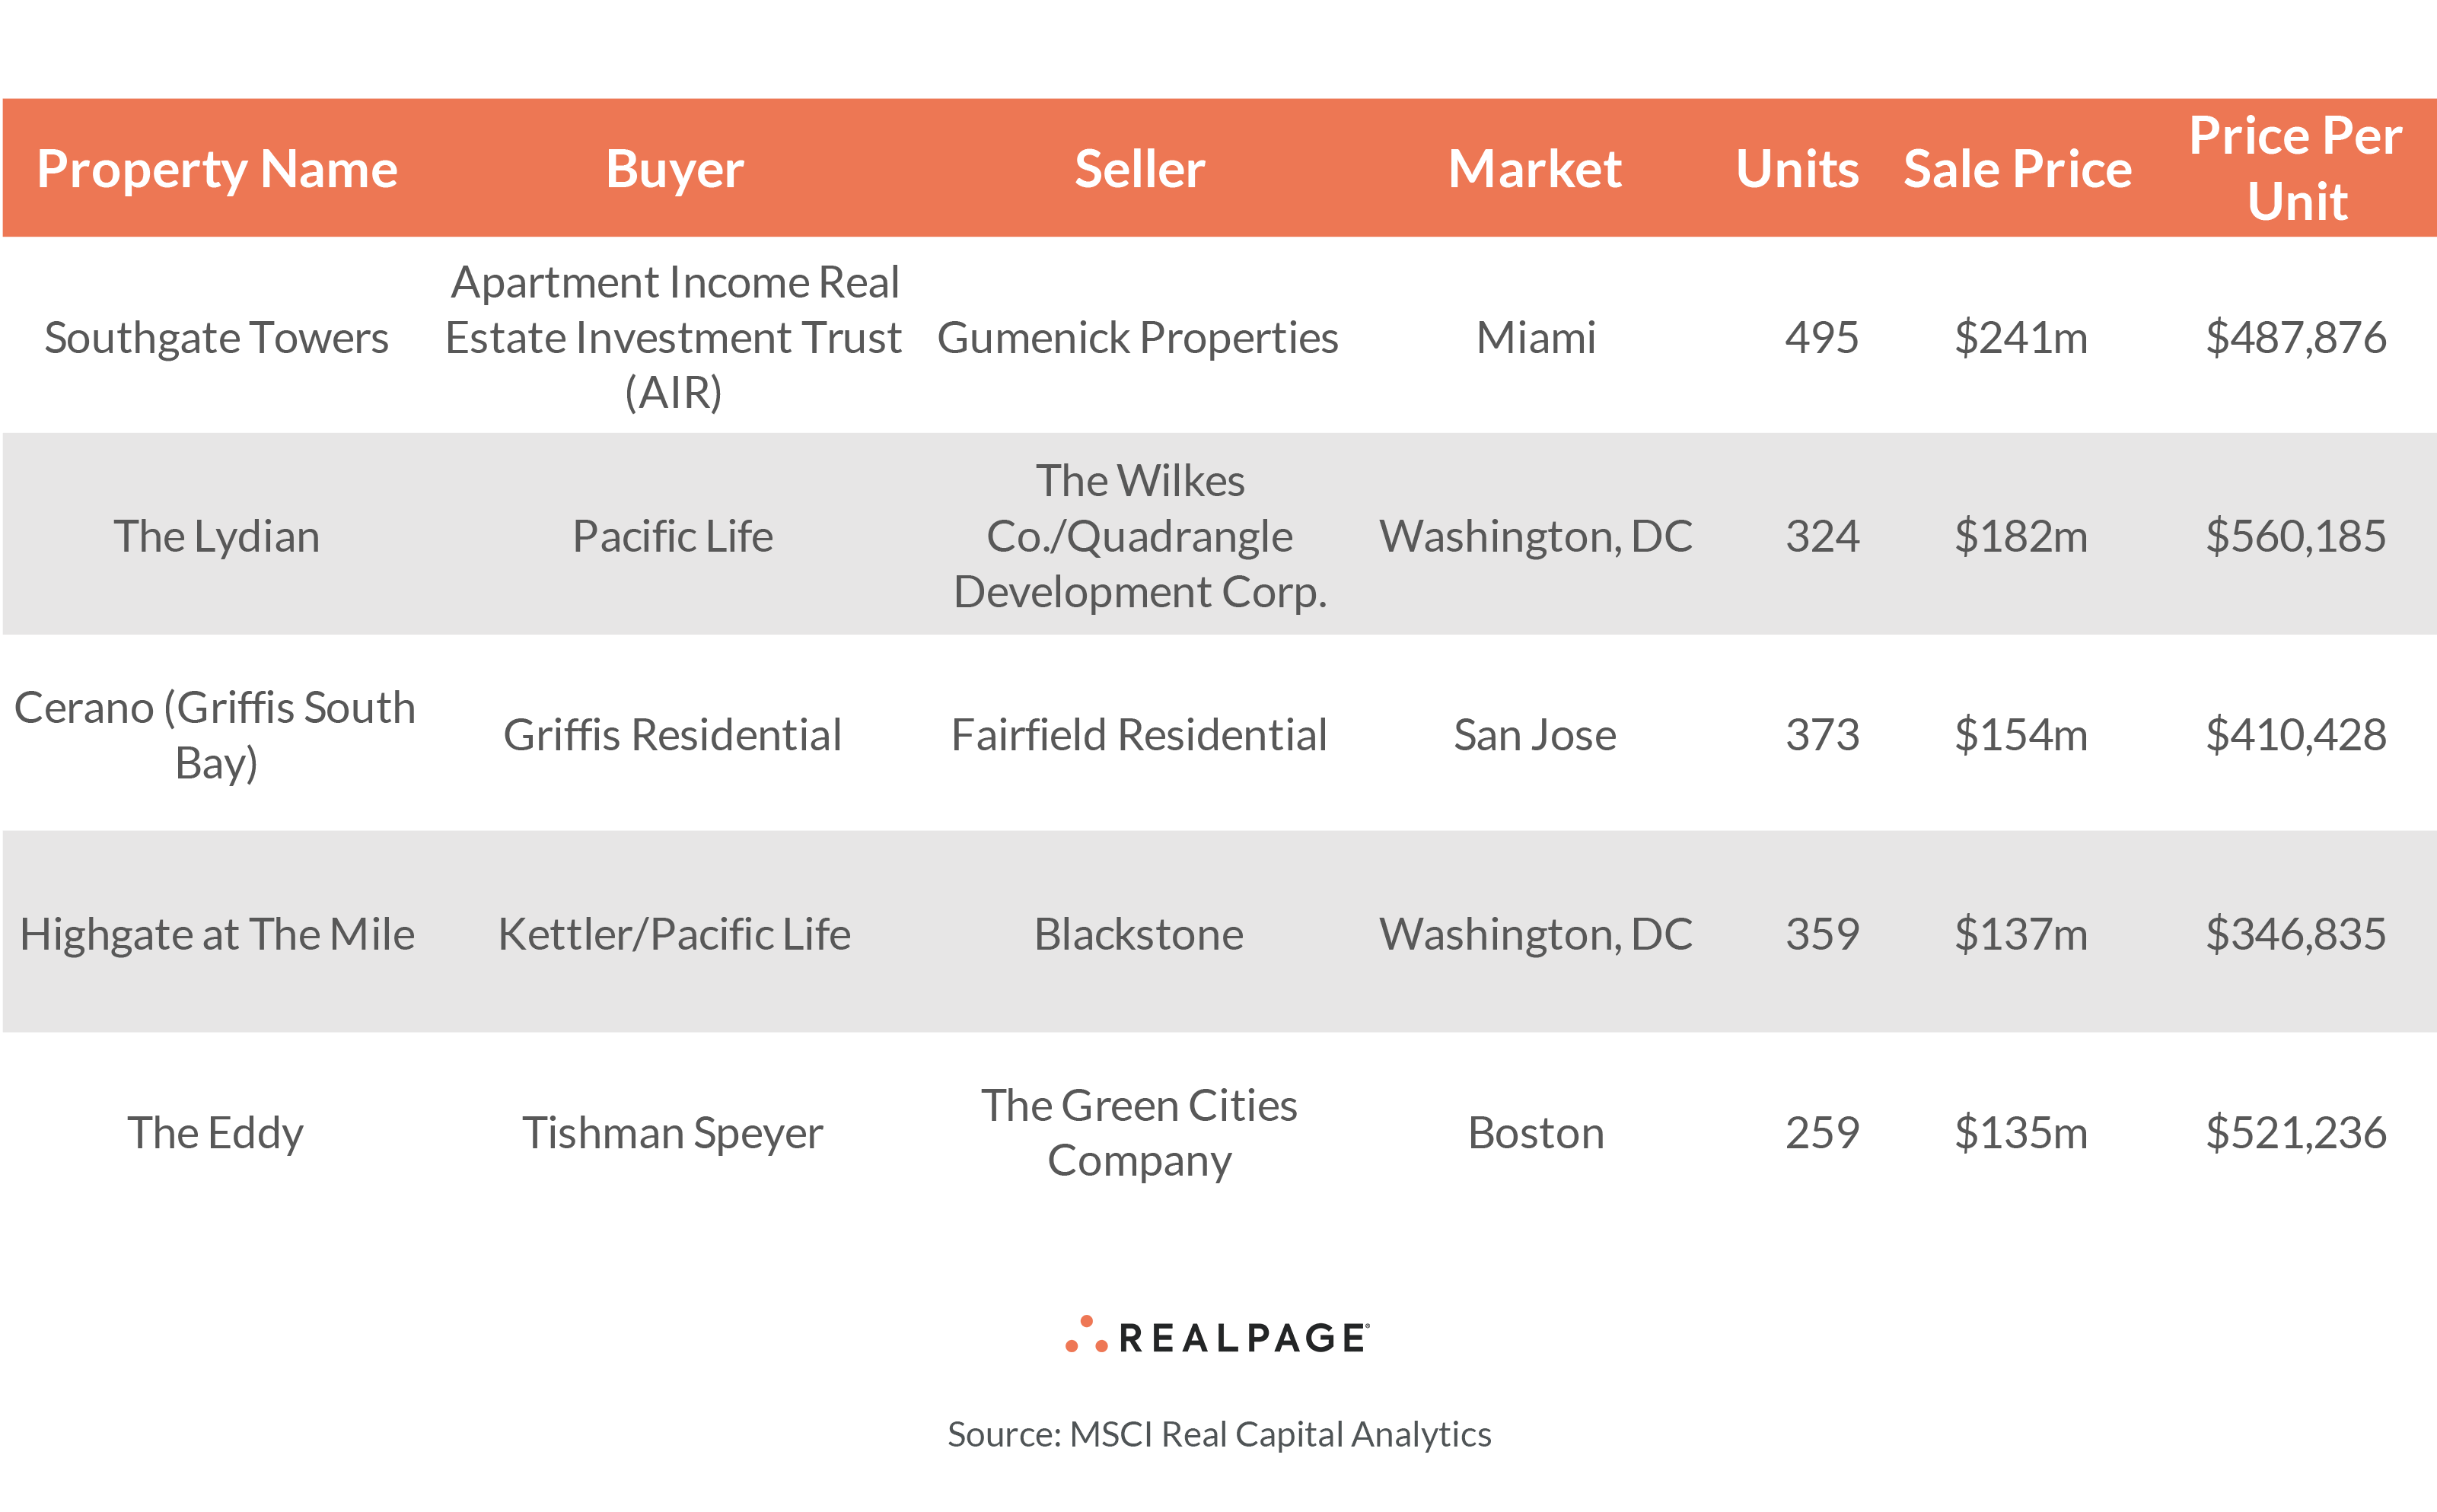2437x1512 pixels.
Task: Click the RealPage logo dots icon
Action: point(1086,1336)
